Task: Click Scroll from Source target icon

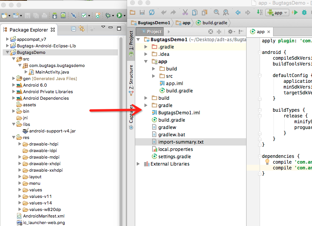Action: [x=211, y=32]
